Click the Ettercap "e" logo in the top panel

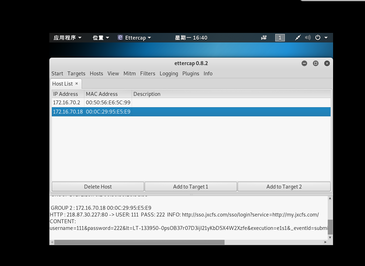pos(120,37)
